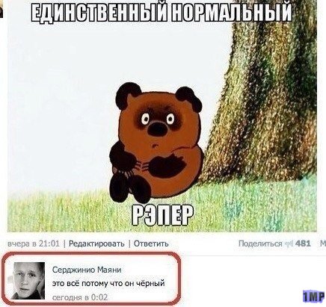Screen dimensions: 326x307
Task: Click the megaphone share icon beside 481
Action: click(289, 244)
